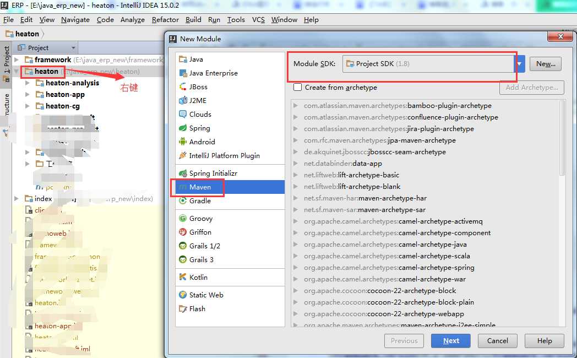Viewport: 577px width, 358px height.
Task: Expand bamboo-plugin-archetype entry
Action: click(296, 106)
